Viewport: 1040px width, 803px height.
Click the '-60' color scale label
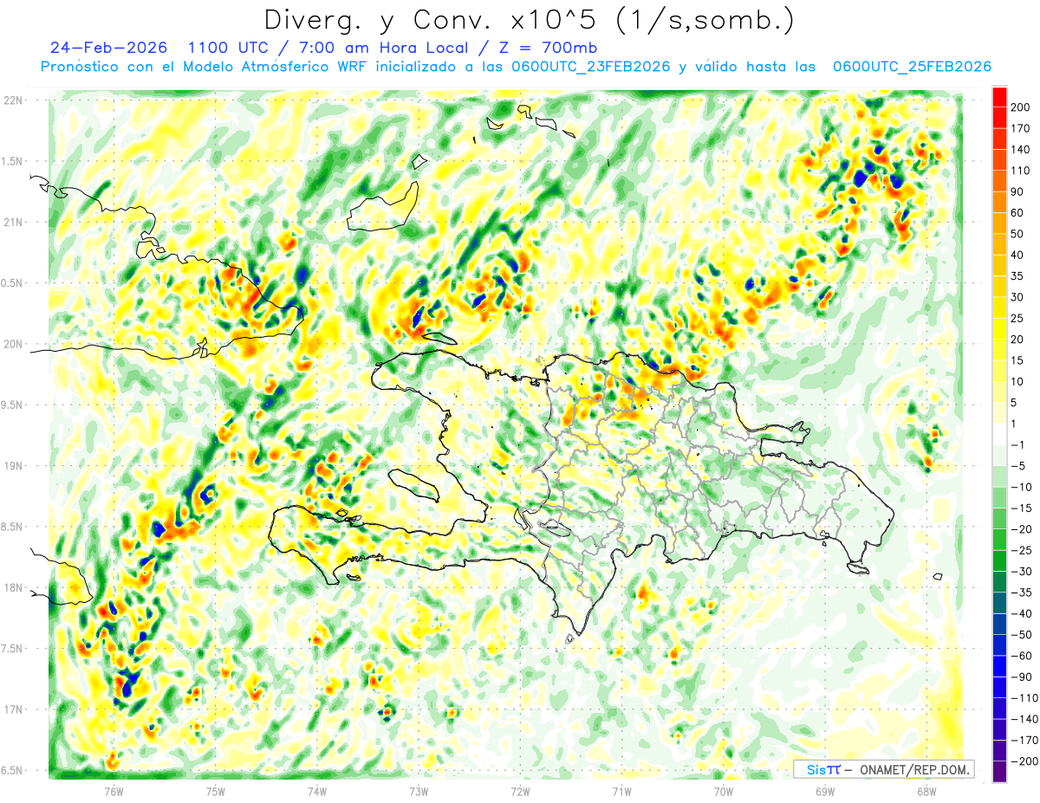coord(1020,656)
